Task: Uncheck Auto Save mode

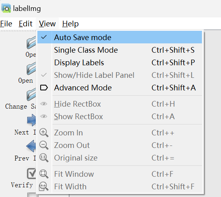Action: (x=119, y=37)
